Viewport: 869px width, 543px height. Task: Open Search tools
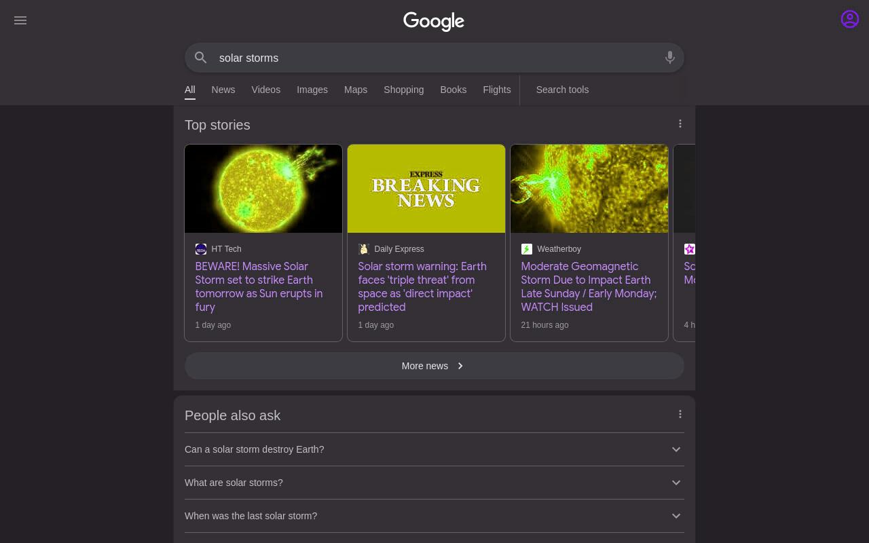pyautogui.click(x=562, y=90)
